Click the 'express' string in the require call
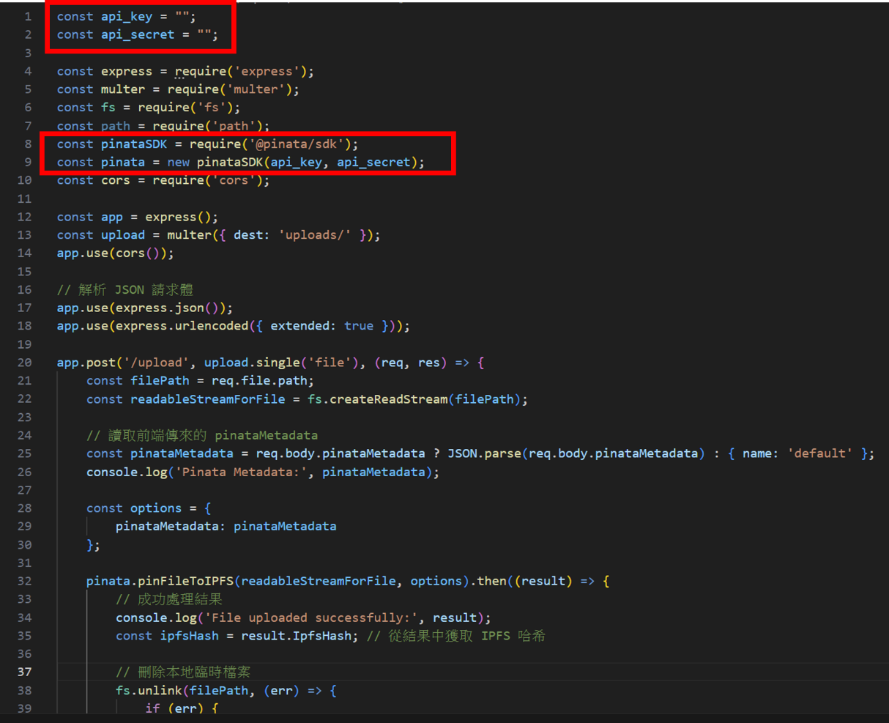This screenshot has height=723, width=889. [x=267, y=71]
